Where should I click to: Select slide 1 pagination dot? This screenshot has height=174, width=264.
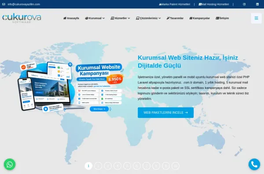pos(88,166)
